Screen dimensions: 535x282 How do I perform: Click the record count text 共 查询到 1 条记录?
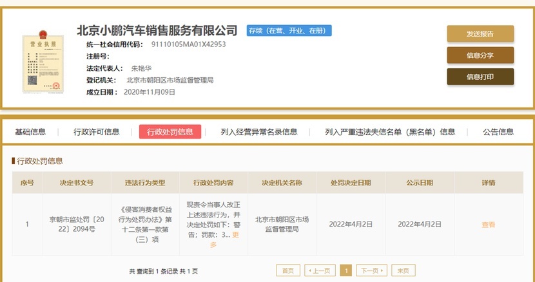[x=153, y=272]
